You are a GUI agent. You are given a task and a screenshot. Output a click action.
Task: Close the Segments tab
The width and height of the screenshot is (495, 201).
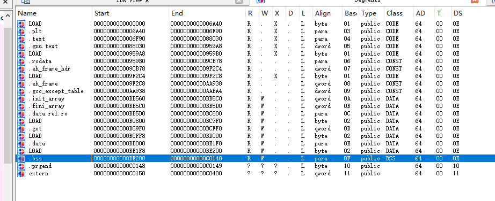coord(475,1)
